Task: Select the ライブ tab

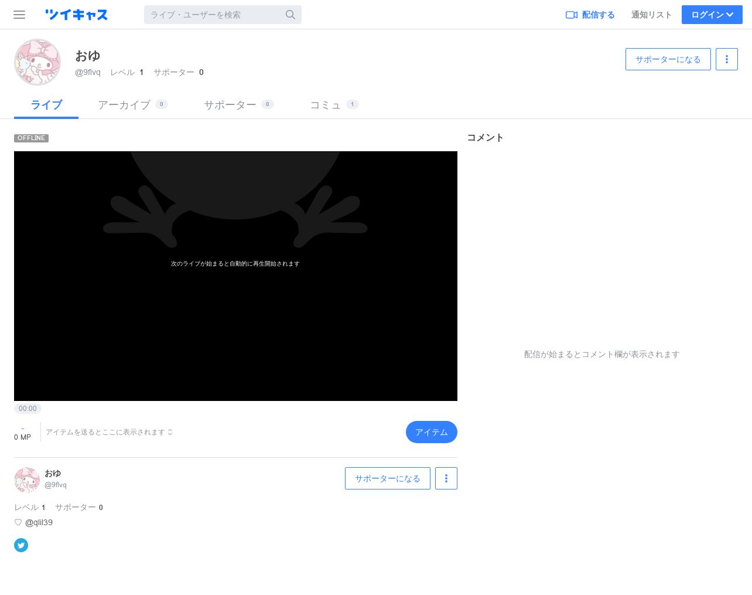Action: pyautogui.click(x=46, y=105)
